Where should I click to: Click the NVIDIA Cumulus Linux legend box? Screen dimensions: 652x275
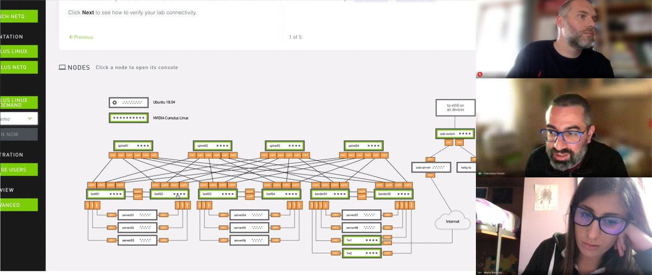(x=129, y=118)
